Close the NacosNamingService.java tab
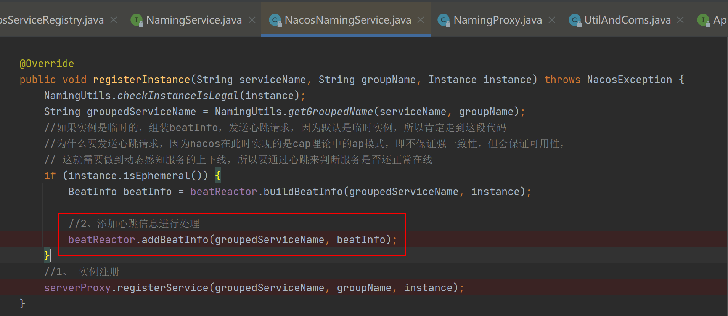Viewport: 728px width, 316px height. (x=421, y=20)
